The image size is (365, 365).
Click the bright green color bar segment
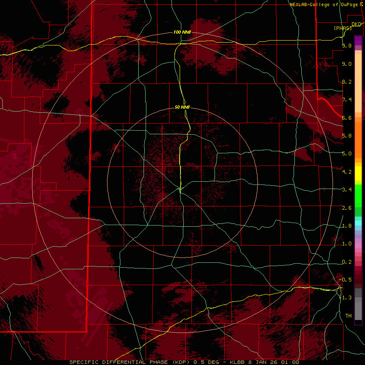[x=358, y=197]
